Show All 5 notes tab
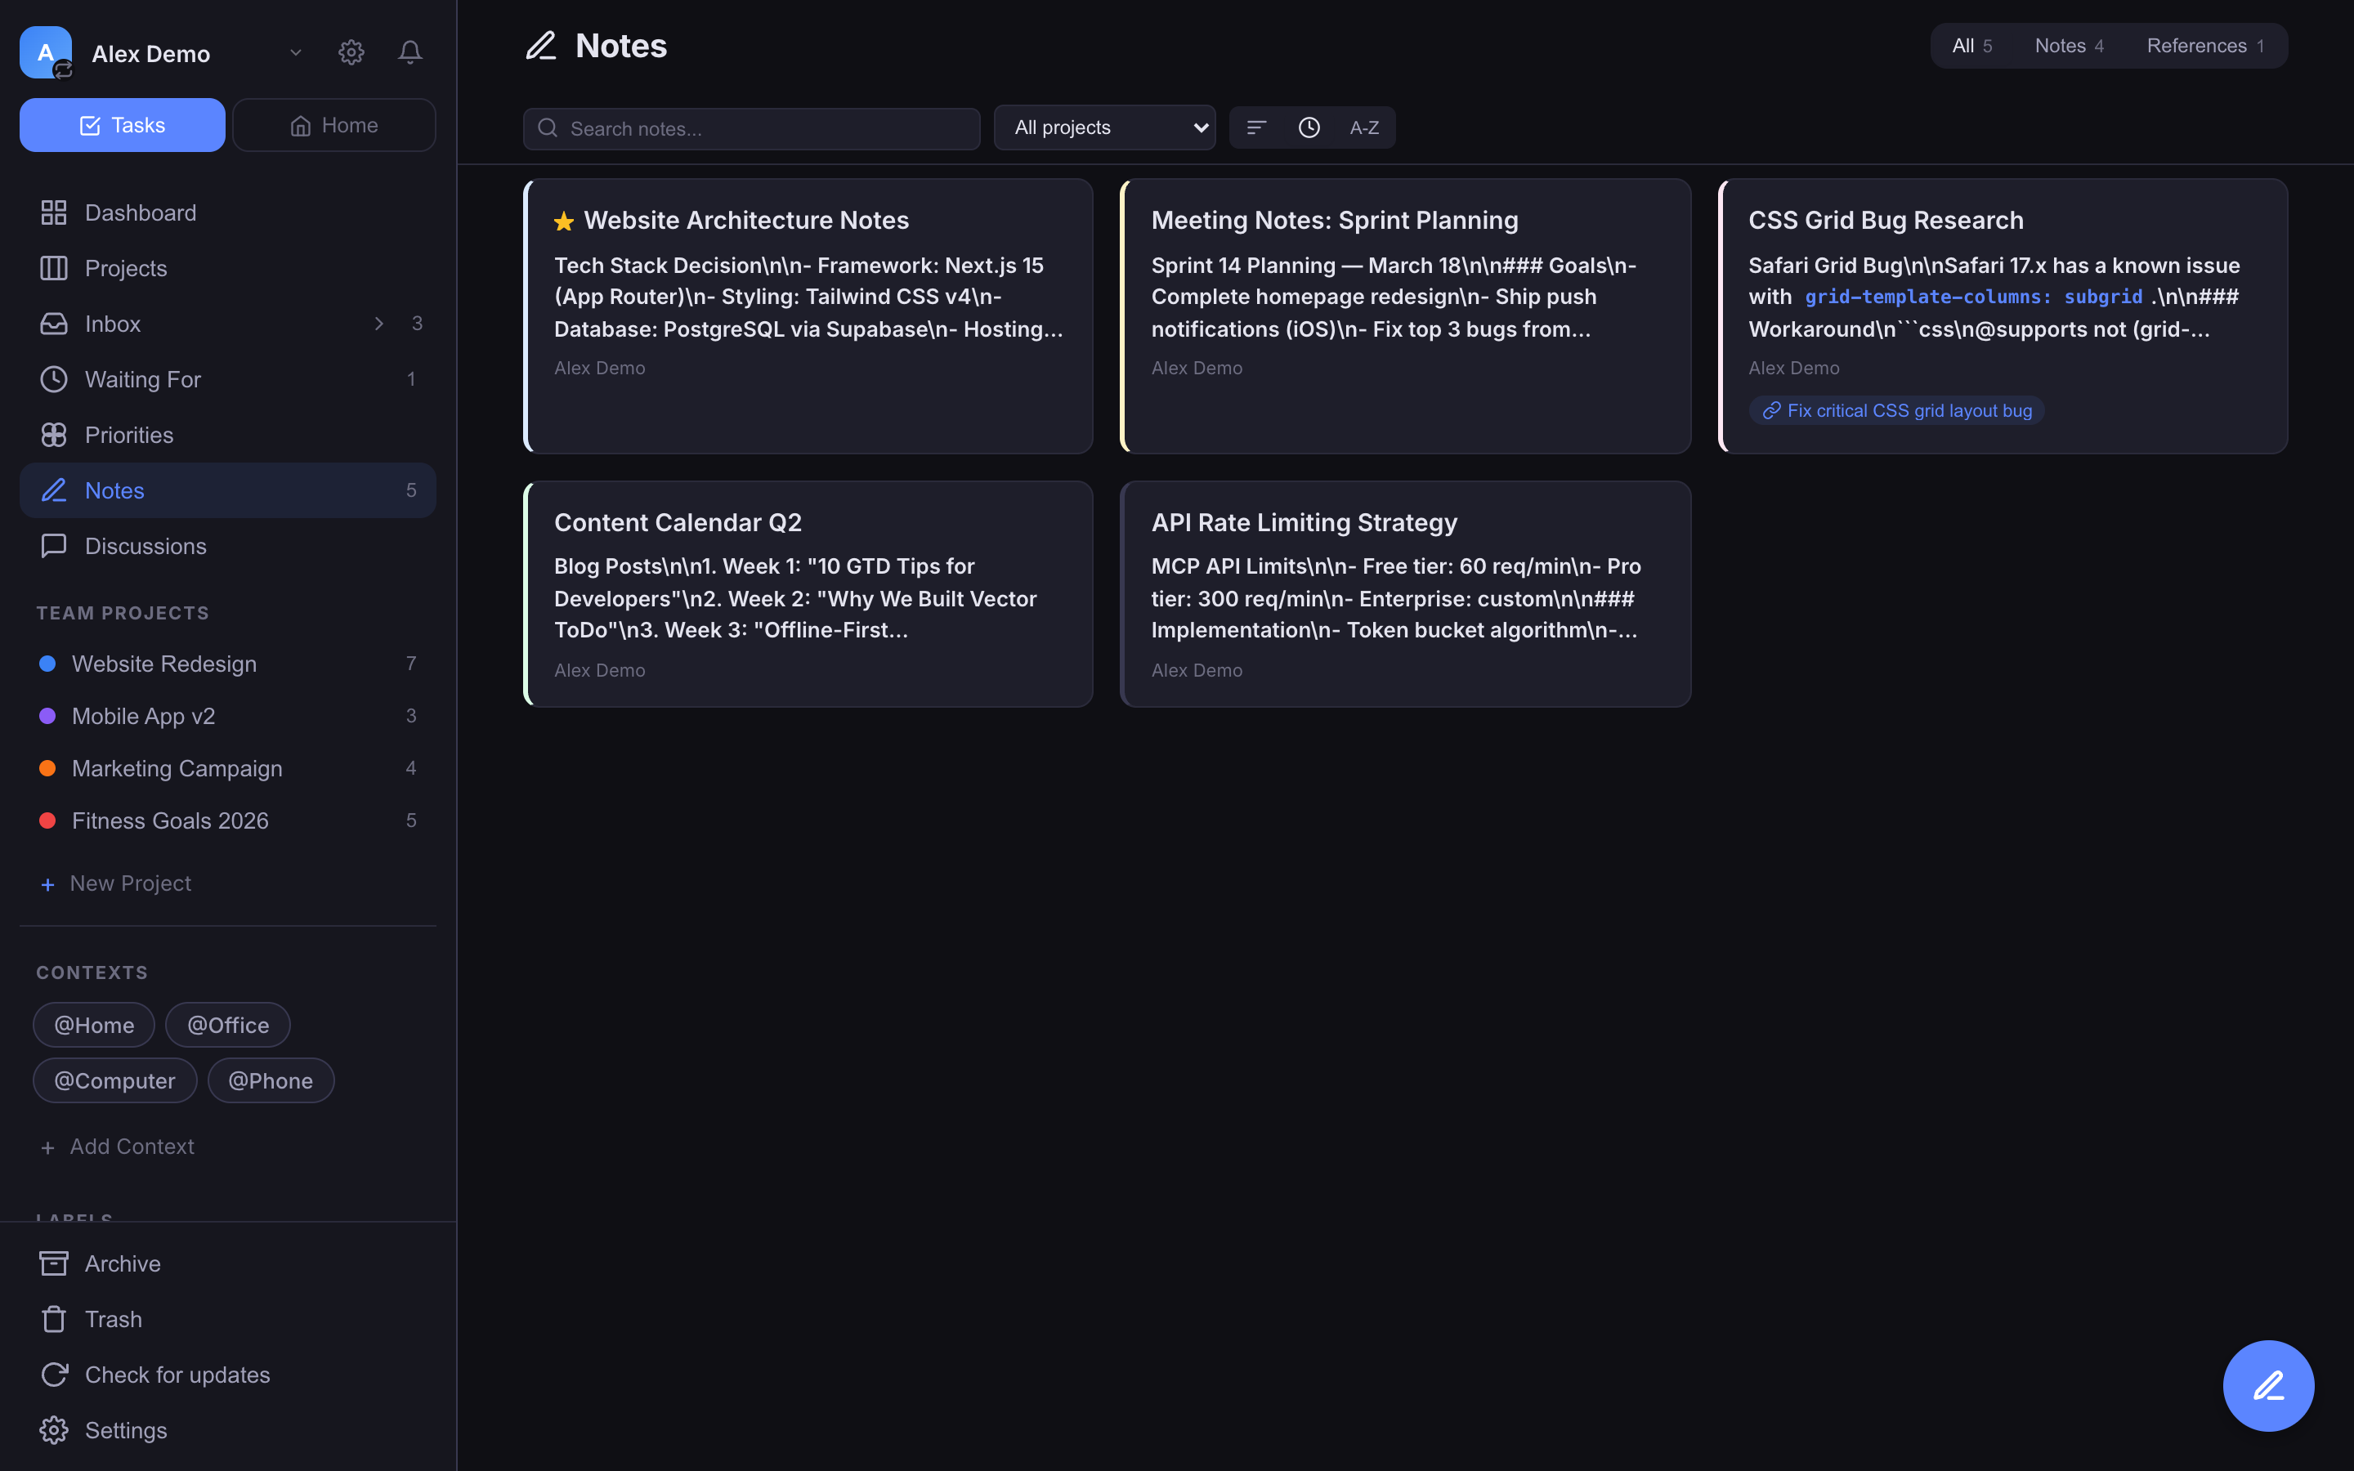This screenshot has width=2354, height=1471. coord(1972,46)
